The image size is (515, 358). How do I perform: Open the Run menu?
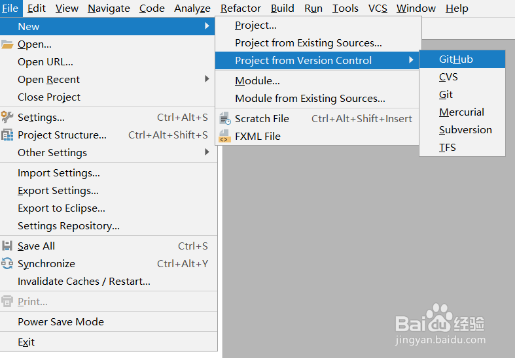[313, 8]
